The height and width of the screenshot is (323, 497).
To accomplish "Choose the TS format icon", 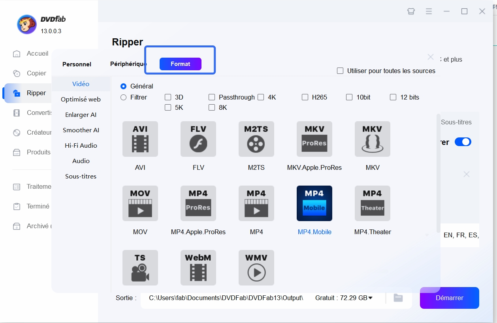I will click(140, 268).
